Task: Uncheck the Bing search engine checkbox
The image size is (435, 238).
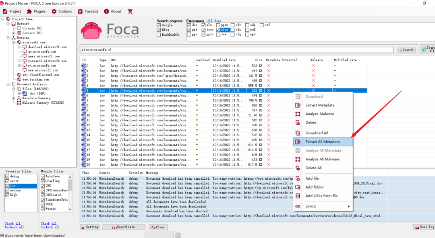Action: (x=159, y=30)
